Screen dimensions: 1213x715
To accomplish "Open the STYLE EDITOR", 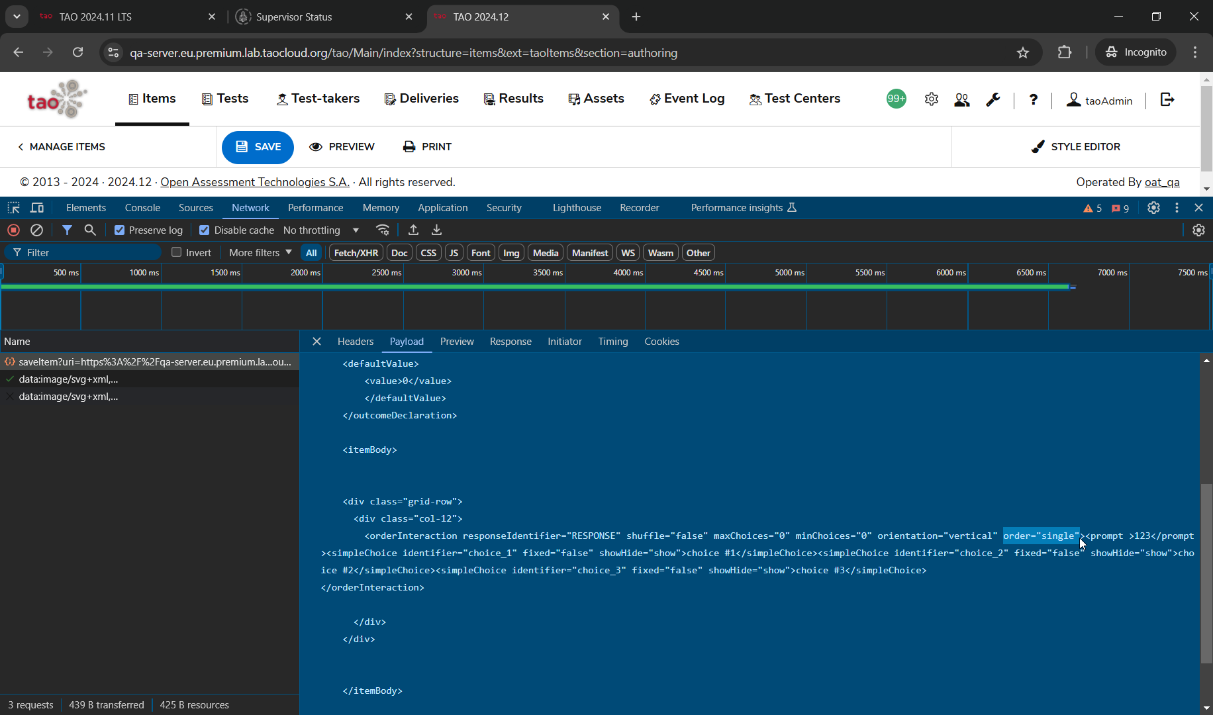I will (x=1076, y=147).
